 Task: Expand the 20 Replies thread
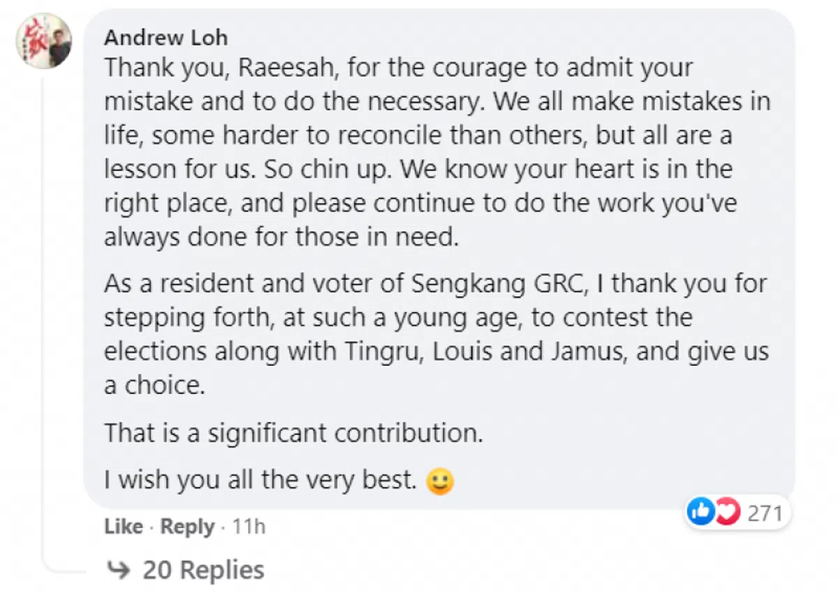(203, 570)
